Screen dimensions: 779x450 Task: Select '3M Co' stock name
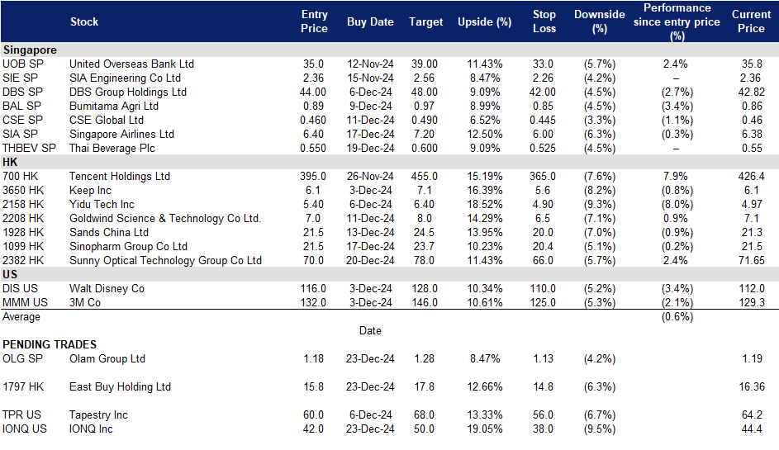pos(85,302)
